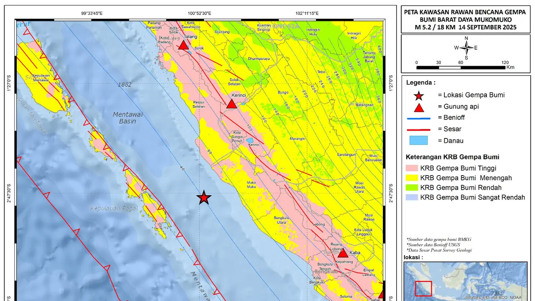The image size is (535, 301).
Task: Click the Danau light blue legend box
Action: point(418,140)
